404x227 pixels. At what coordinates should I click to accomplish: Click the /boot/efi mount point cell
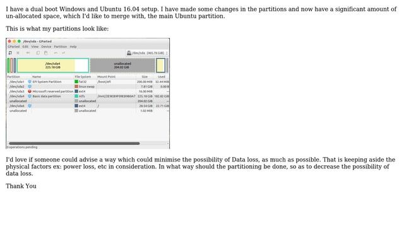point(104,81)
